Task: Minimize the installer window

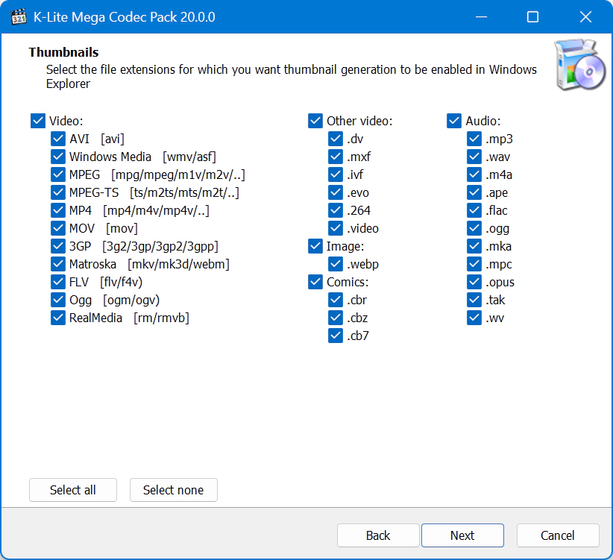Action: tap(481, 17)
